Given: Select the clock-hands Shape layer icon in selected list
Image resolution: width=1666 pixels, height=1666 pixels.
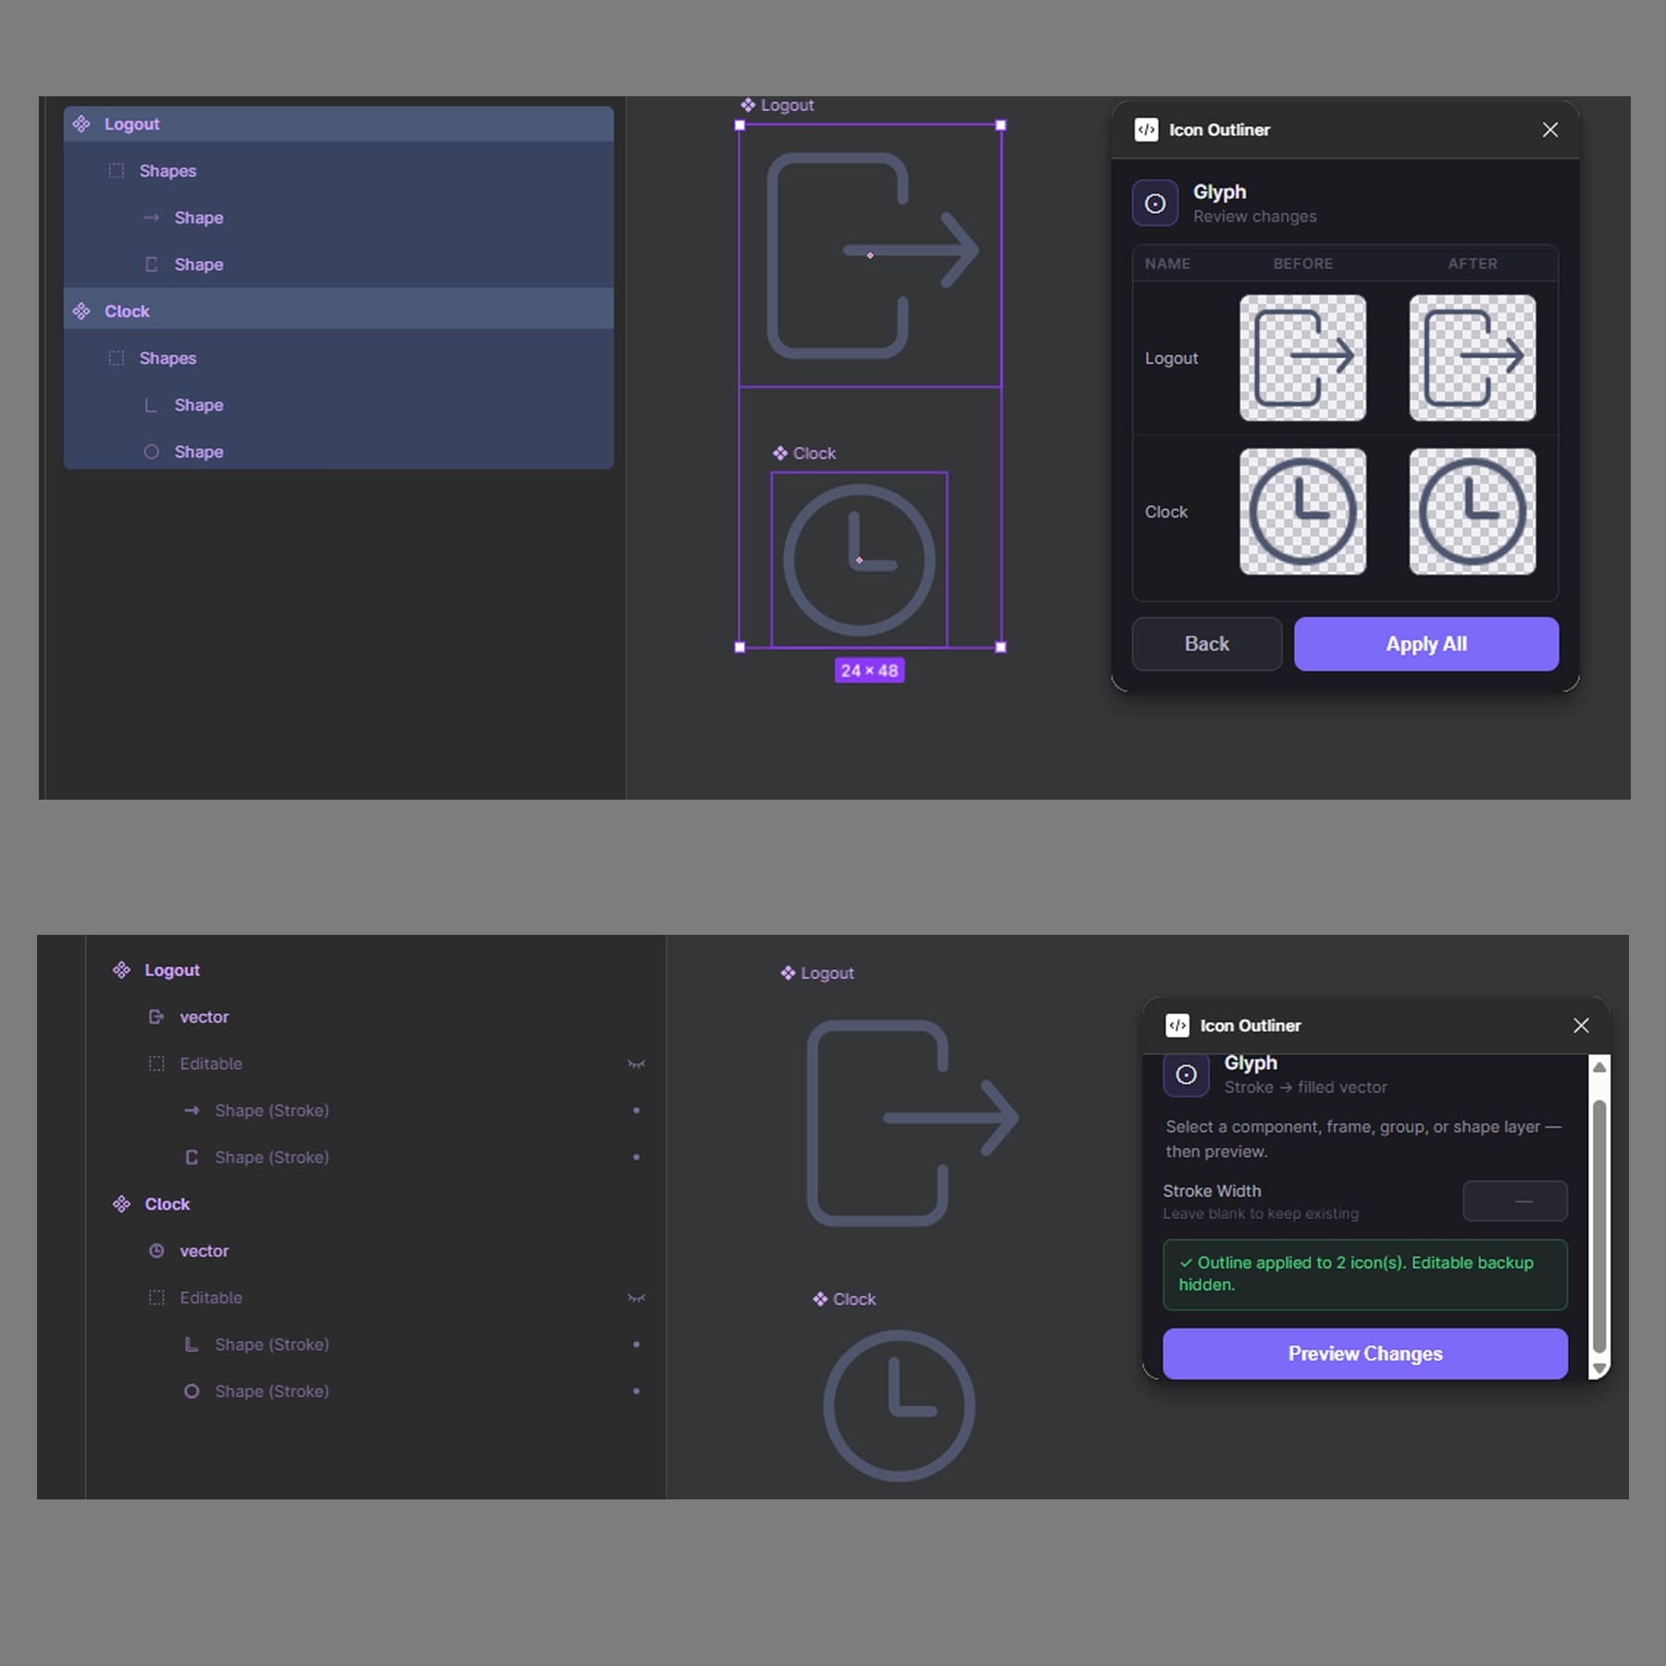Looking at the screenshot, I should point(152,405).
